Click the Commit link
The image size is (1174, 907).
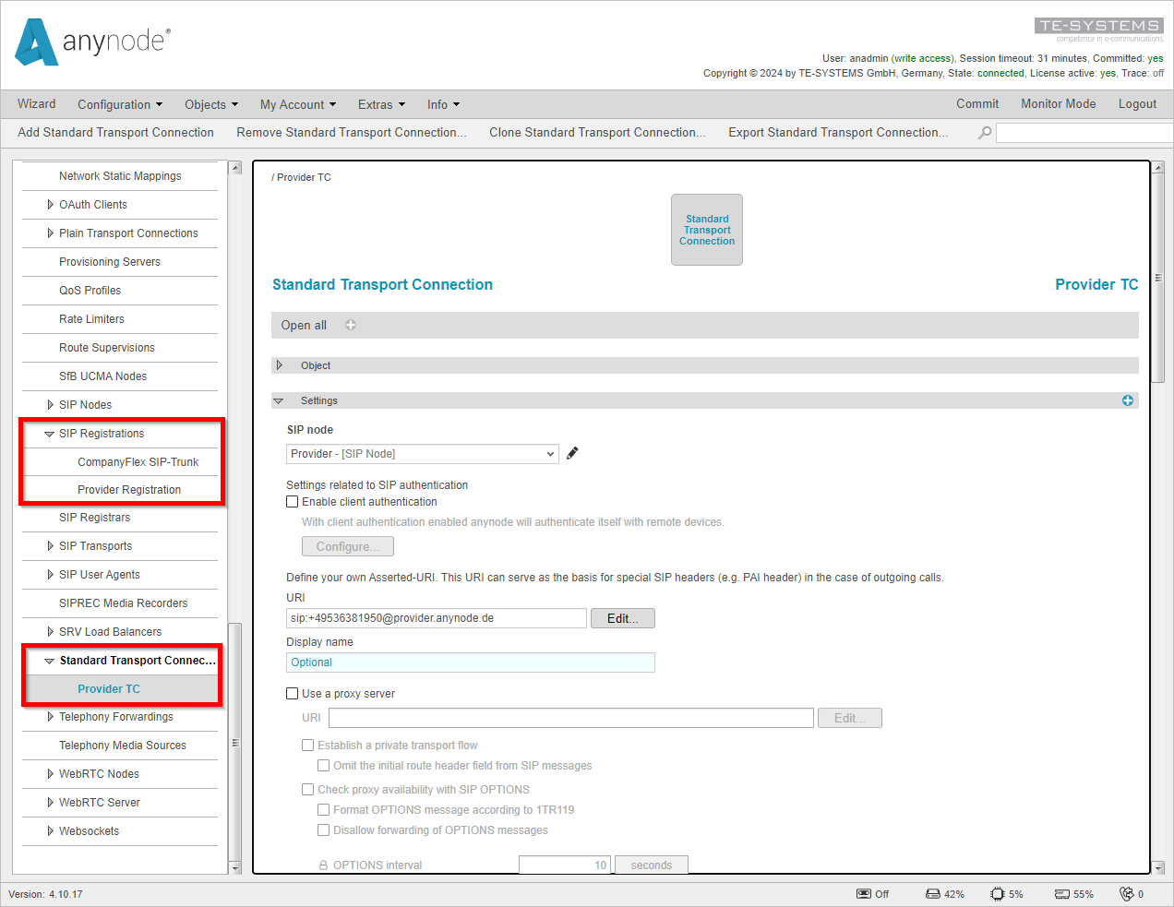[x=977, y=104]
